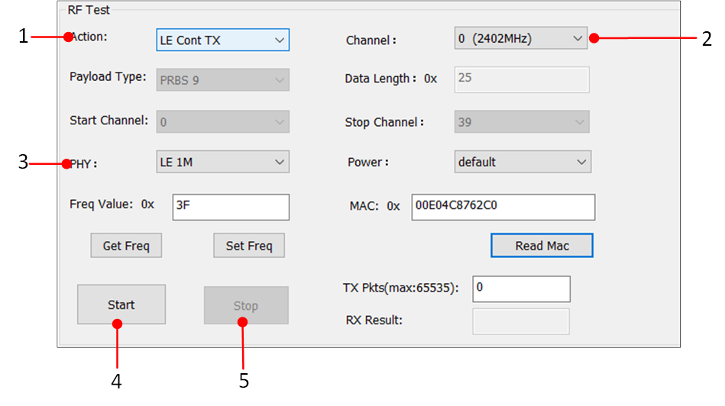Click the empty RX Result box
Viewport: 725px width, 406px height.
click(x=520, y=321)
